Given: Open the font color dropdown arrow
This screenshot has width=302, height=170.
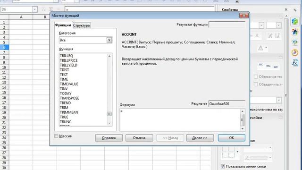Looking at the screenshot, I should [266, 48].
